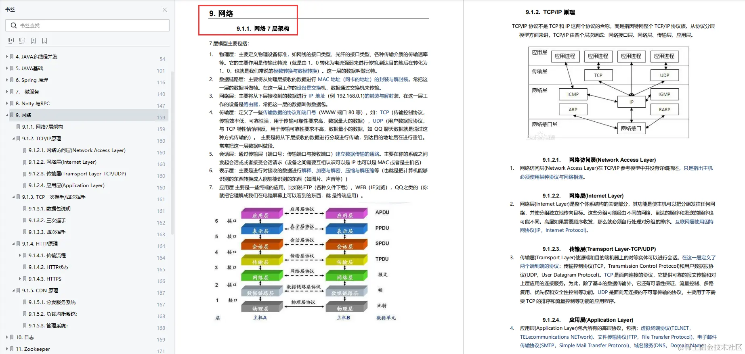This screenshot has width=745, height=354.
Task: Click the APDU label in OSI figure
Action: point(382,212)
